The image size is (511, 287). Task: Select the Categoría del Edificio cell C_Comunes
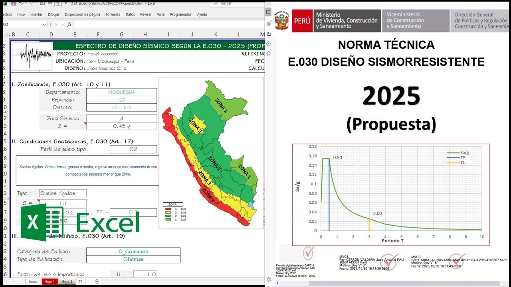[133, 252]
